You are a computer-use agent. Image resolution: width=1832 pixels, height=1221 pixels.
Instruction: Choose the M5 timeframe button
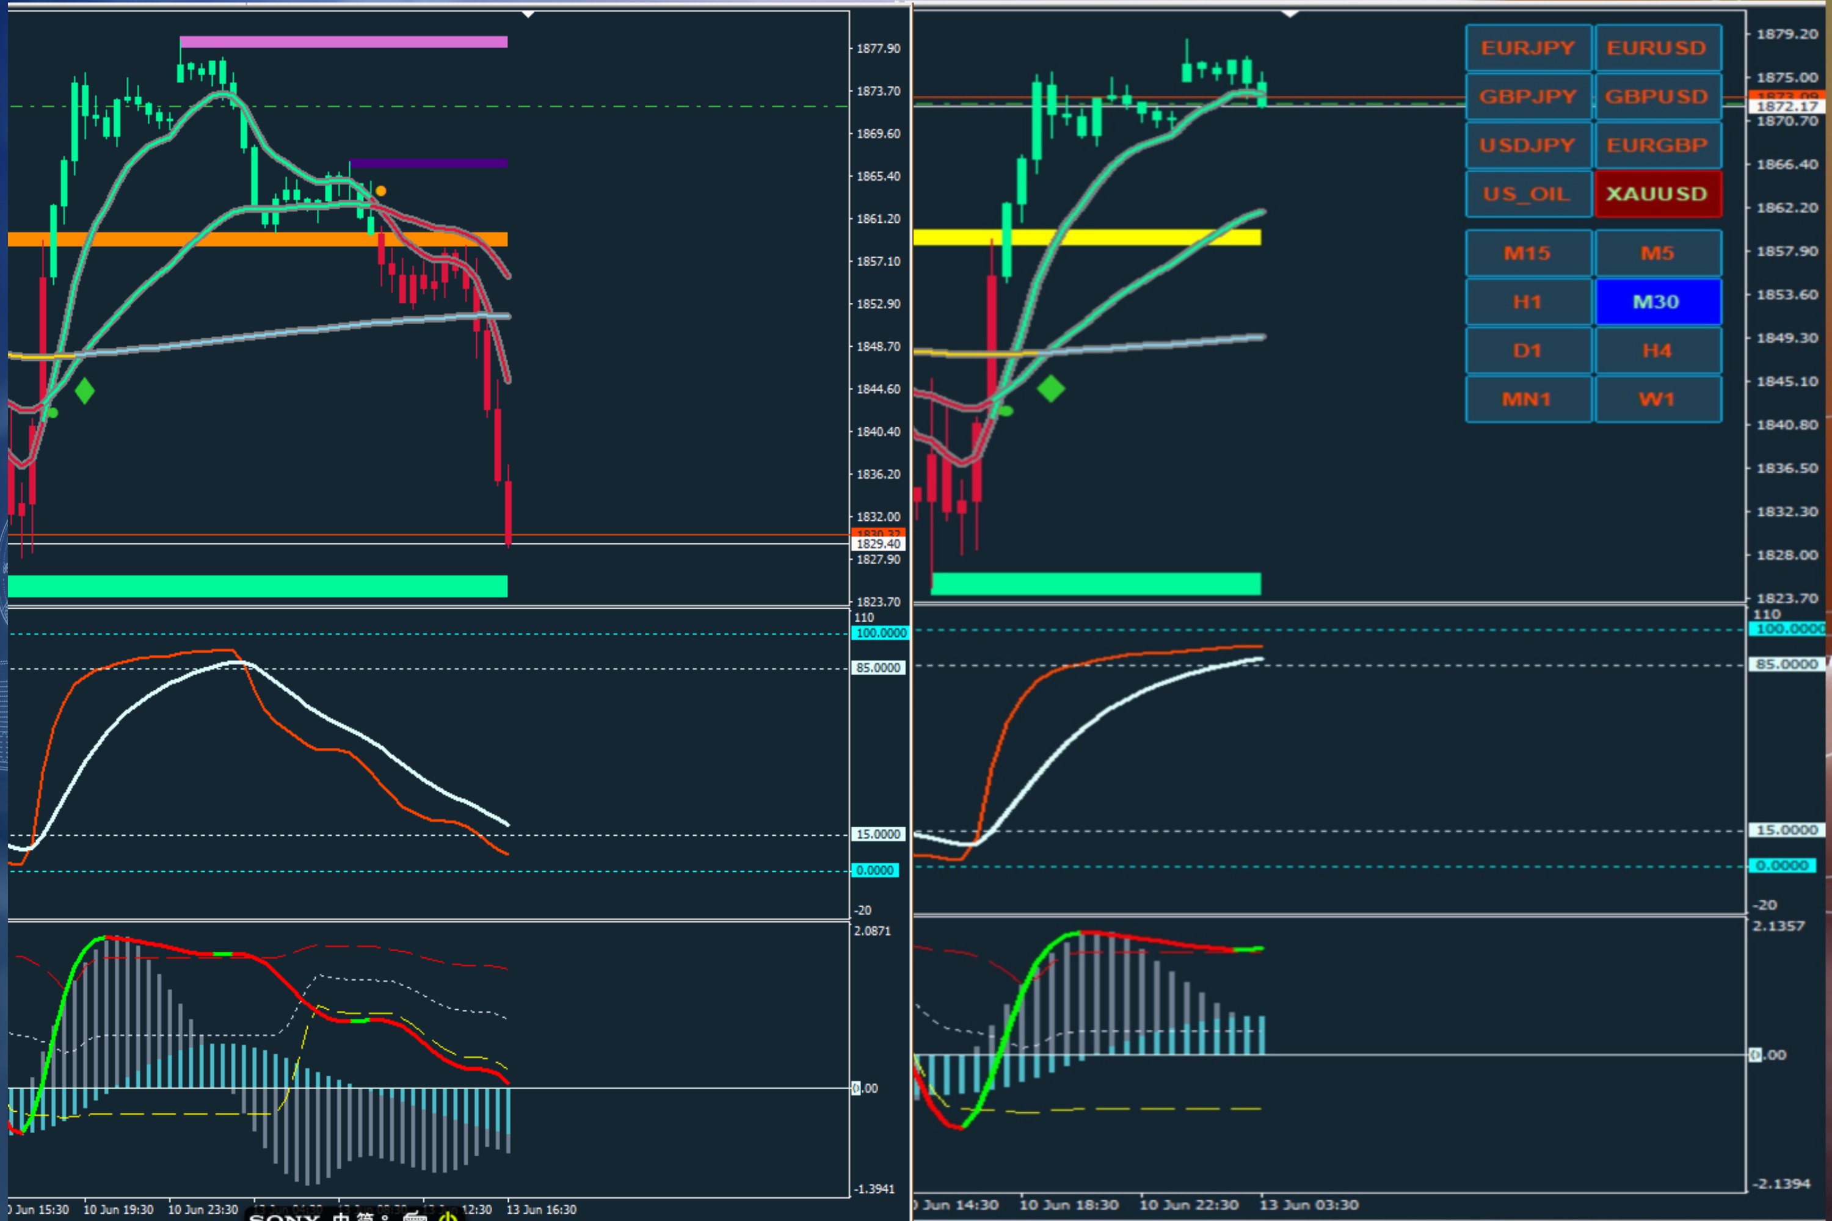(1657, 253)
